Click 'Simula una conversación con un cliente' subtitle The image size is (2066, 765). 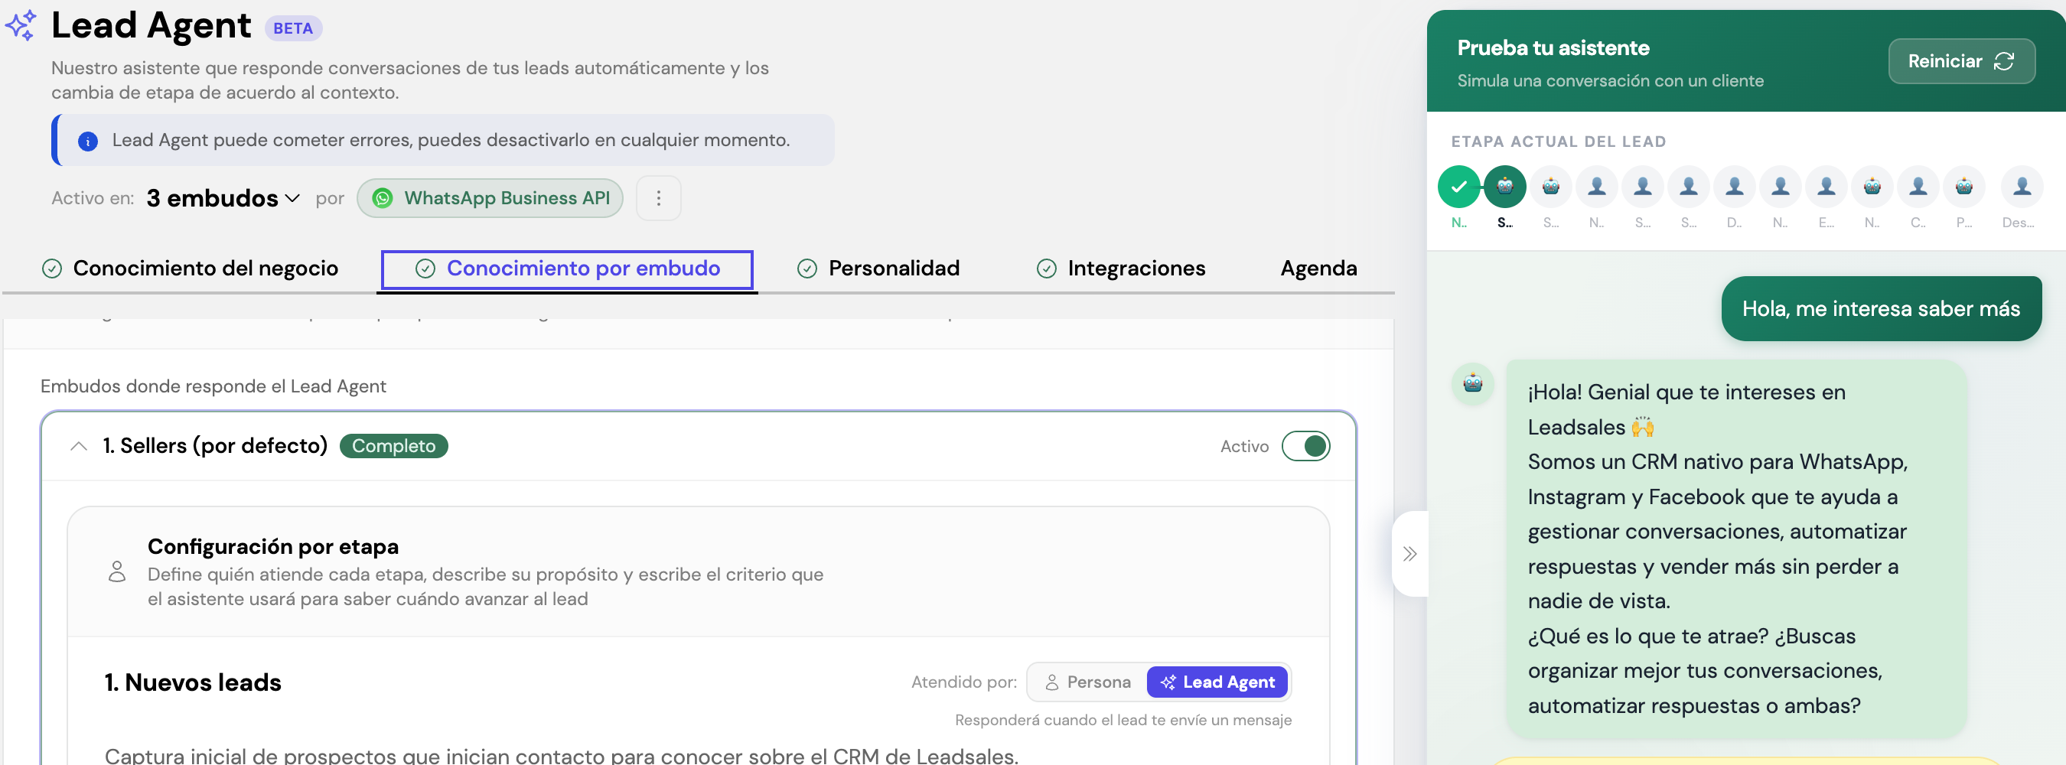click(x=1610, y=81)
